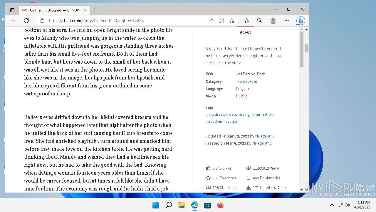
Task: Open a new browser tab
Action: click(x=95, y=10)
